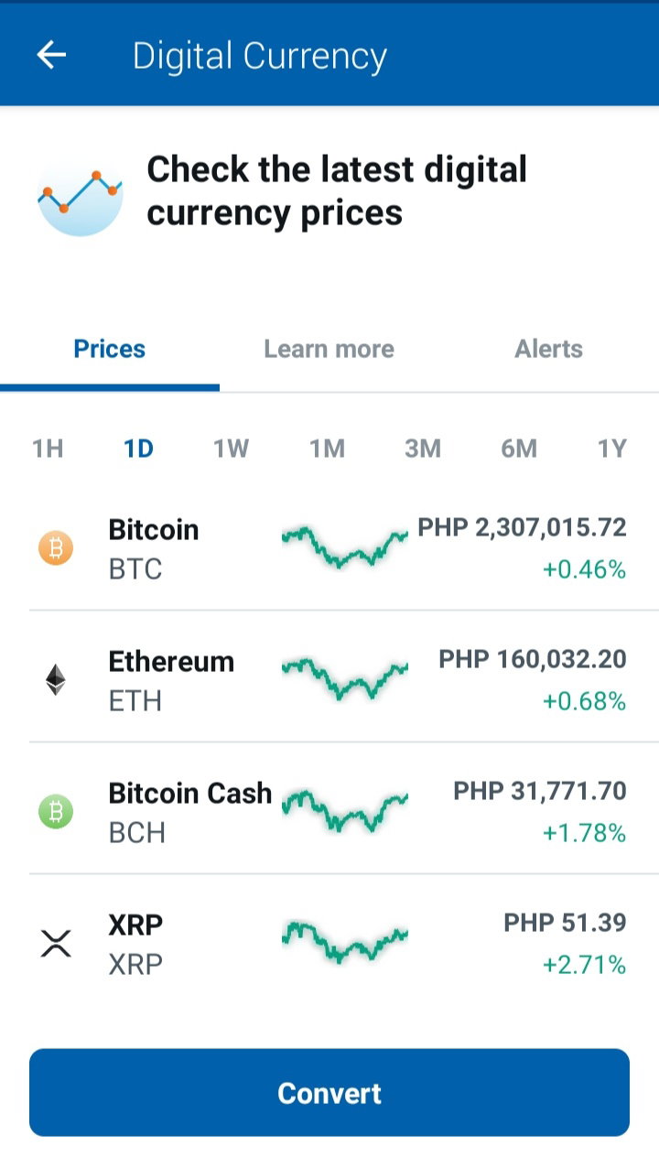Tap the Ethereum diamond icon
The height and width of the screenshot is (1157, 659).
[56, 679]
